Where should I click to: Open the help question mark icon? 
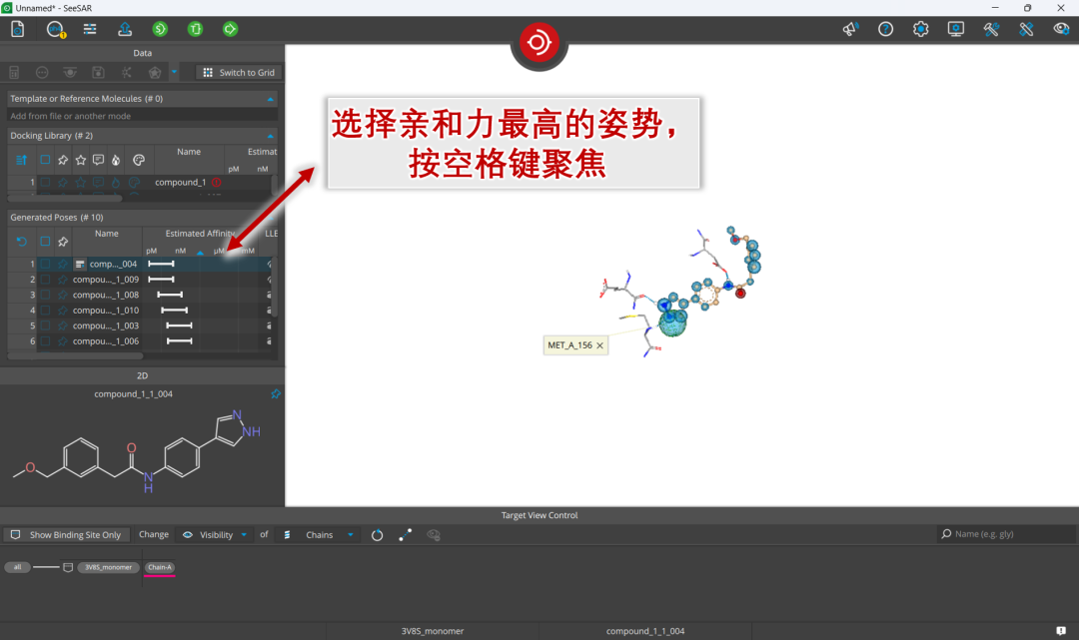(885, 29)
